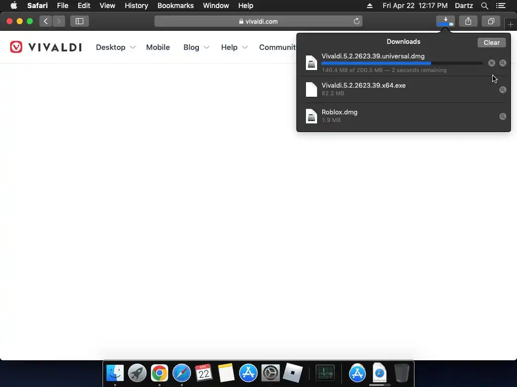
Task: Click the Roblox.dmg file icon
Action: point(311,116)
